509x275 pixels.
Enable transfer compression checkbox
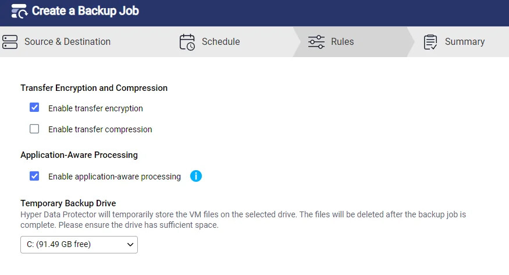point(34,129)
